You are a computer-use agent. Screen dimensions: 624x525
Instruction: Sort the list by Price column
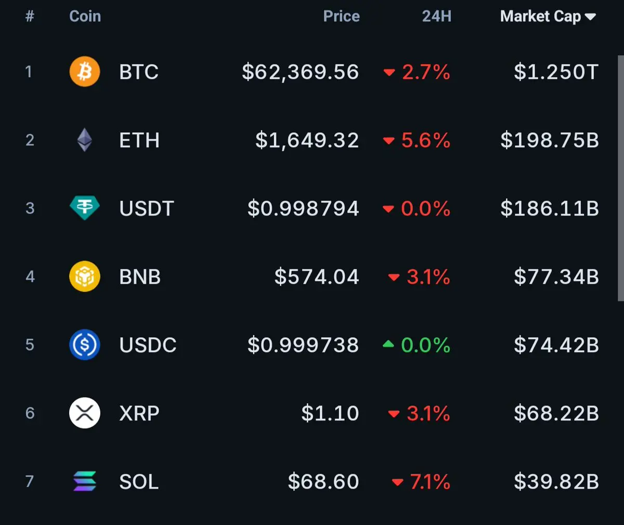point(341,16)
